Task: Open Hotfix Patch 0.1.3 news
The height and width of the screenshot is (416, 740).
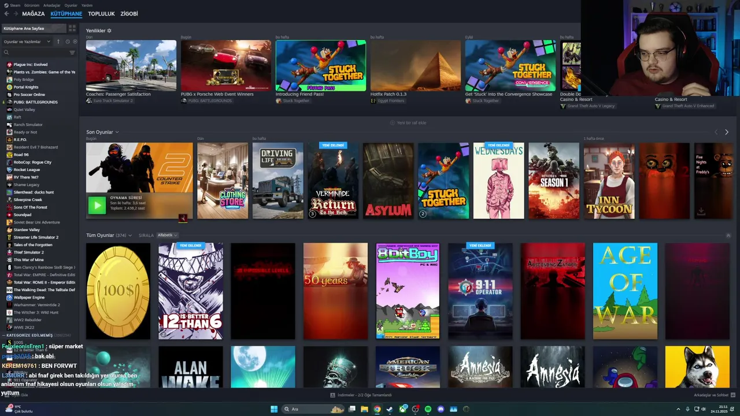Action: 416,72
